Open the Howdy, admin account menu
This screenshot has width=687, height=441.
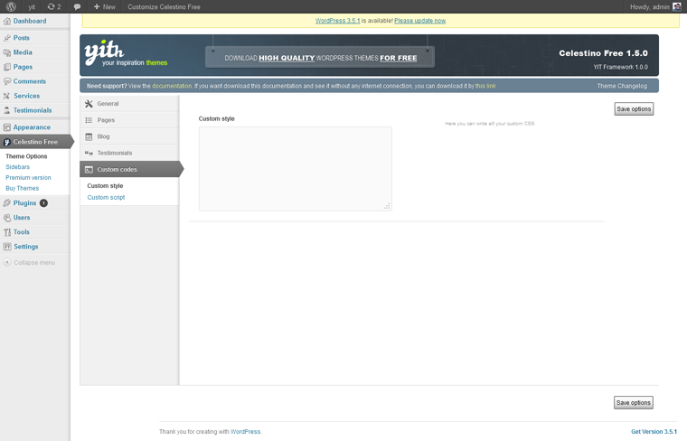click(655, 6)
